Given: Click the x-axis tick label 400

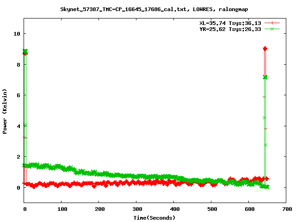Looking at the screenshot, I should 175,209.
